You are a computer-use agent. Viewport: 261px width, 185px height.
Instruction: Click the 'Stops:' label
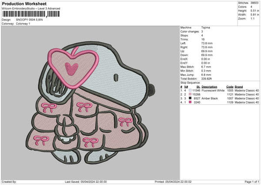point(184,35)
